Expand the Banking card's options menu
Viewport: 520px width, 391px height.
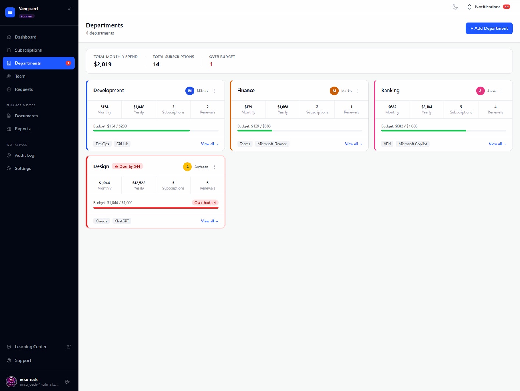502,91
